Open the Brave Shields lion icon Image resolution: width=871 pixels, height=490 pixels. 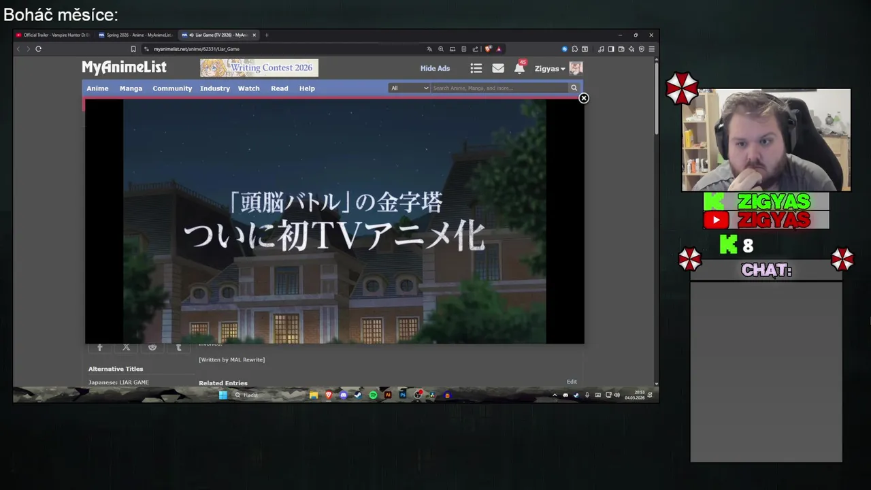(x=488, y=49)
